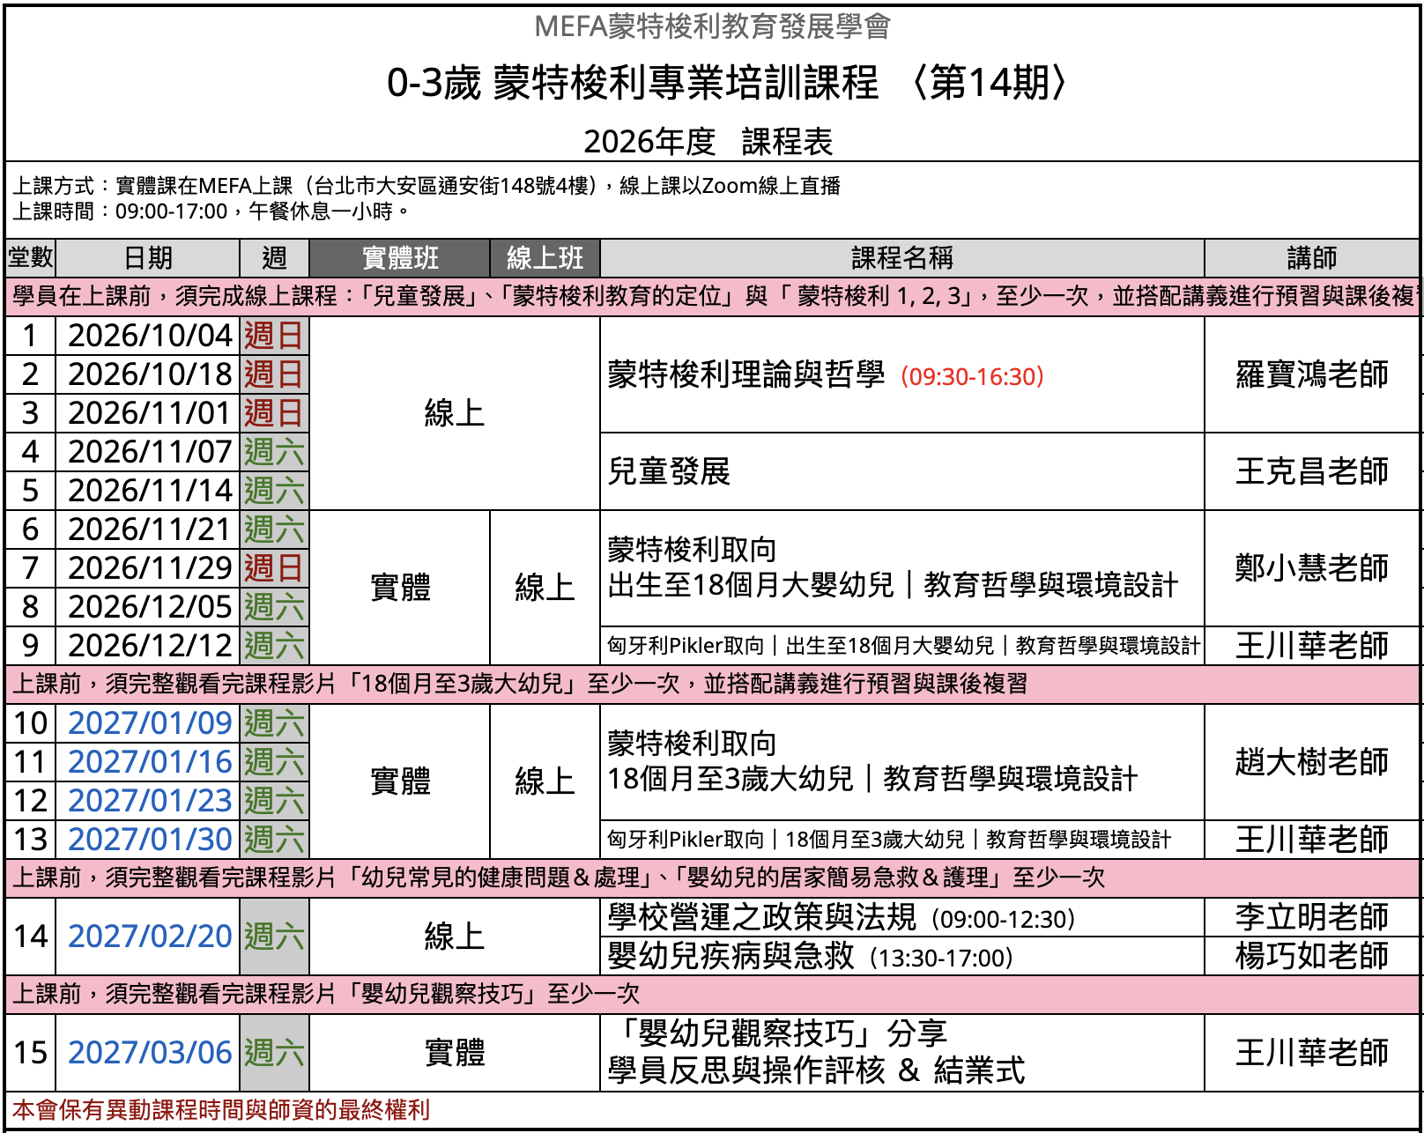Click 學校營運之政策與法規 course text
Screen dimensions: 1424x1133
click(761, 917)
